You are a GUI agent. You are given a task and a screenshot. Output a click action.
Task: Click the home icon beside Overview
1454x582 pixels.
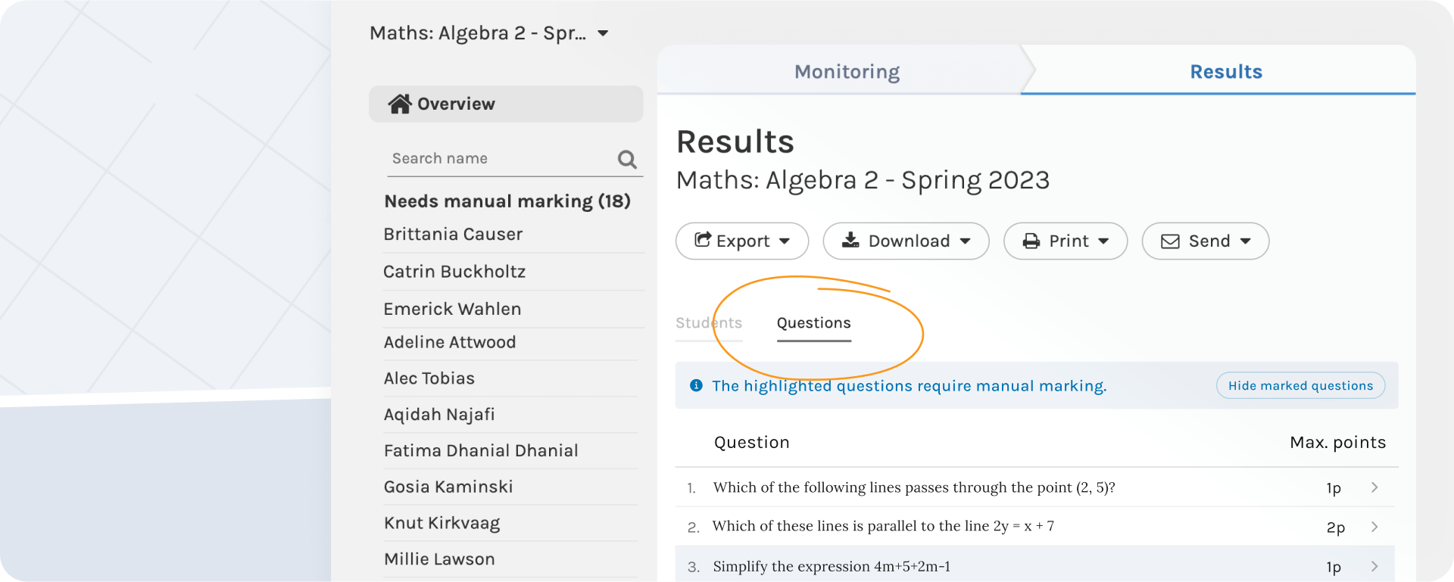(401, 104)
